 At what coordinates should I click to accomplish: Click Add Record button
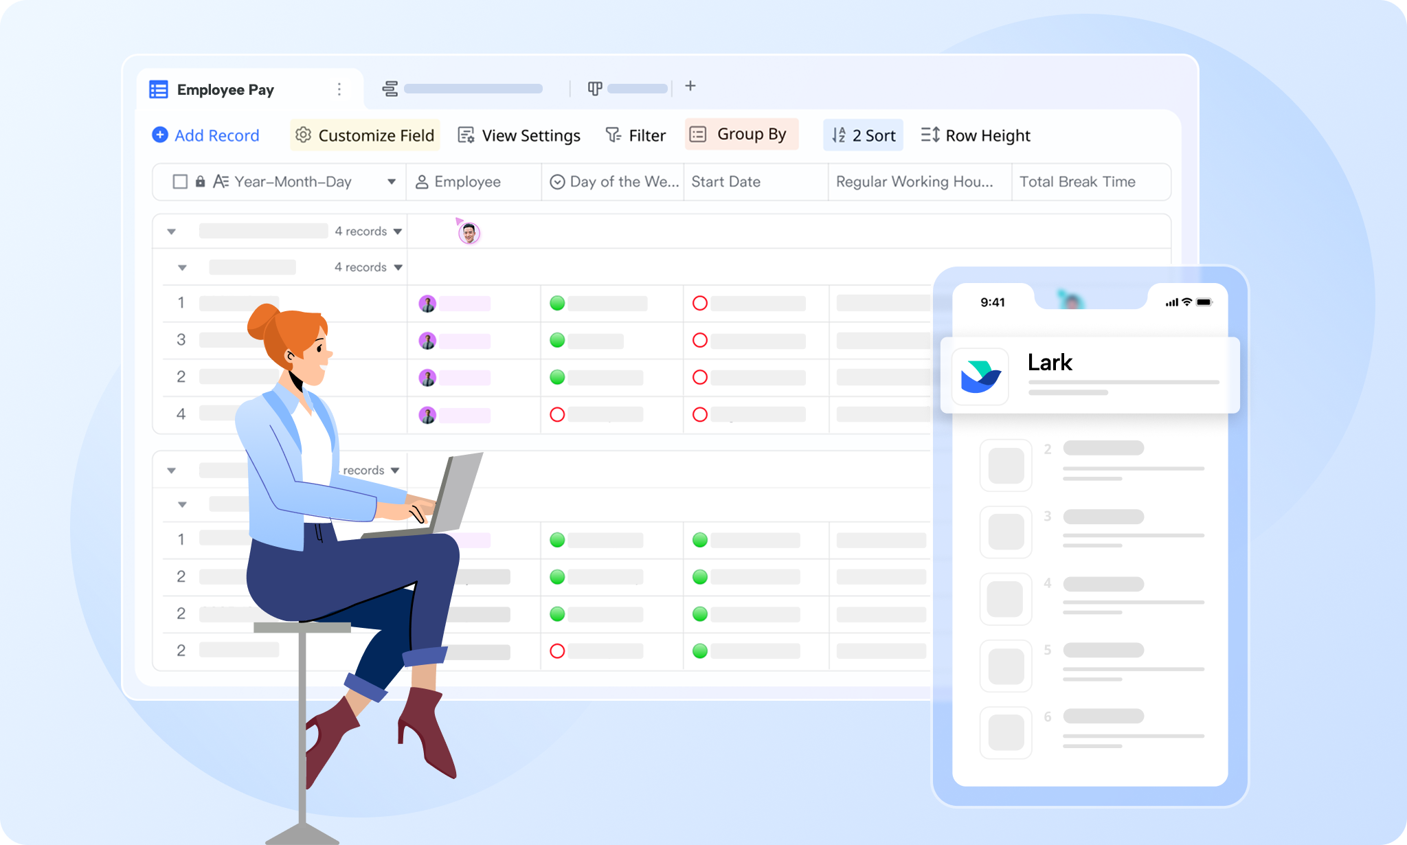point(205,135)
